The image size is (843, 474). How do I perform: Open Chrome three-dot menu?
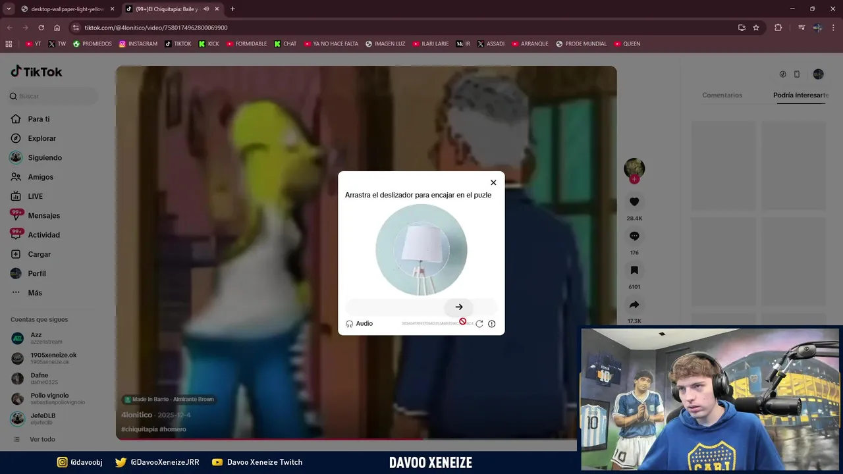[x=834, y=28]
